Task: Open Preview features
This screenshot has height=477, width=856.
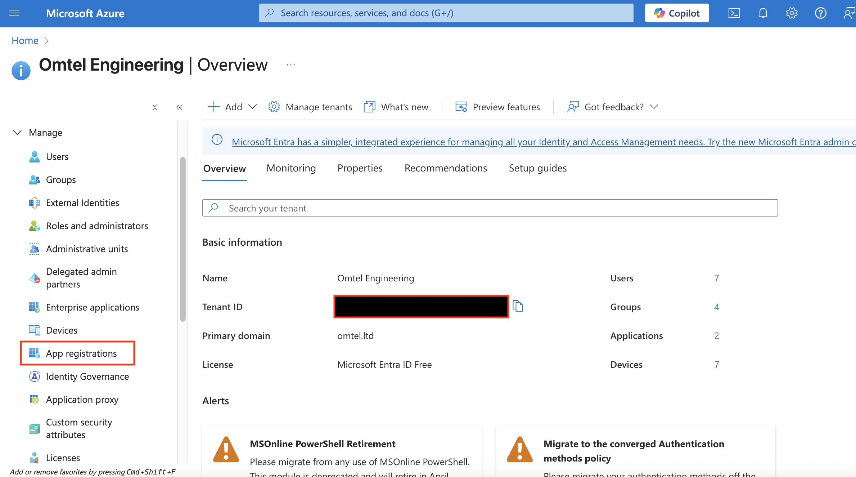Action: pos(497,107)
